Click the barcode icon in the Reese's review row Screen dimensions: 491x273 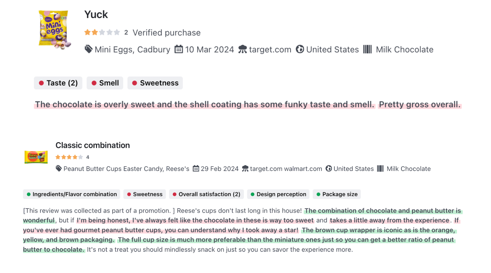coord(380,169)
